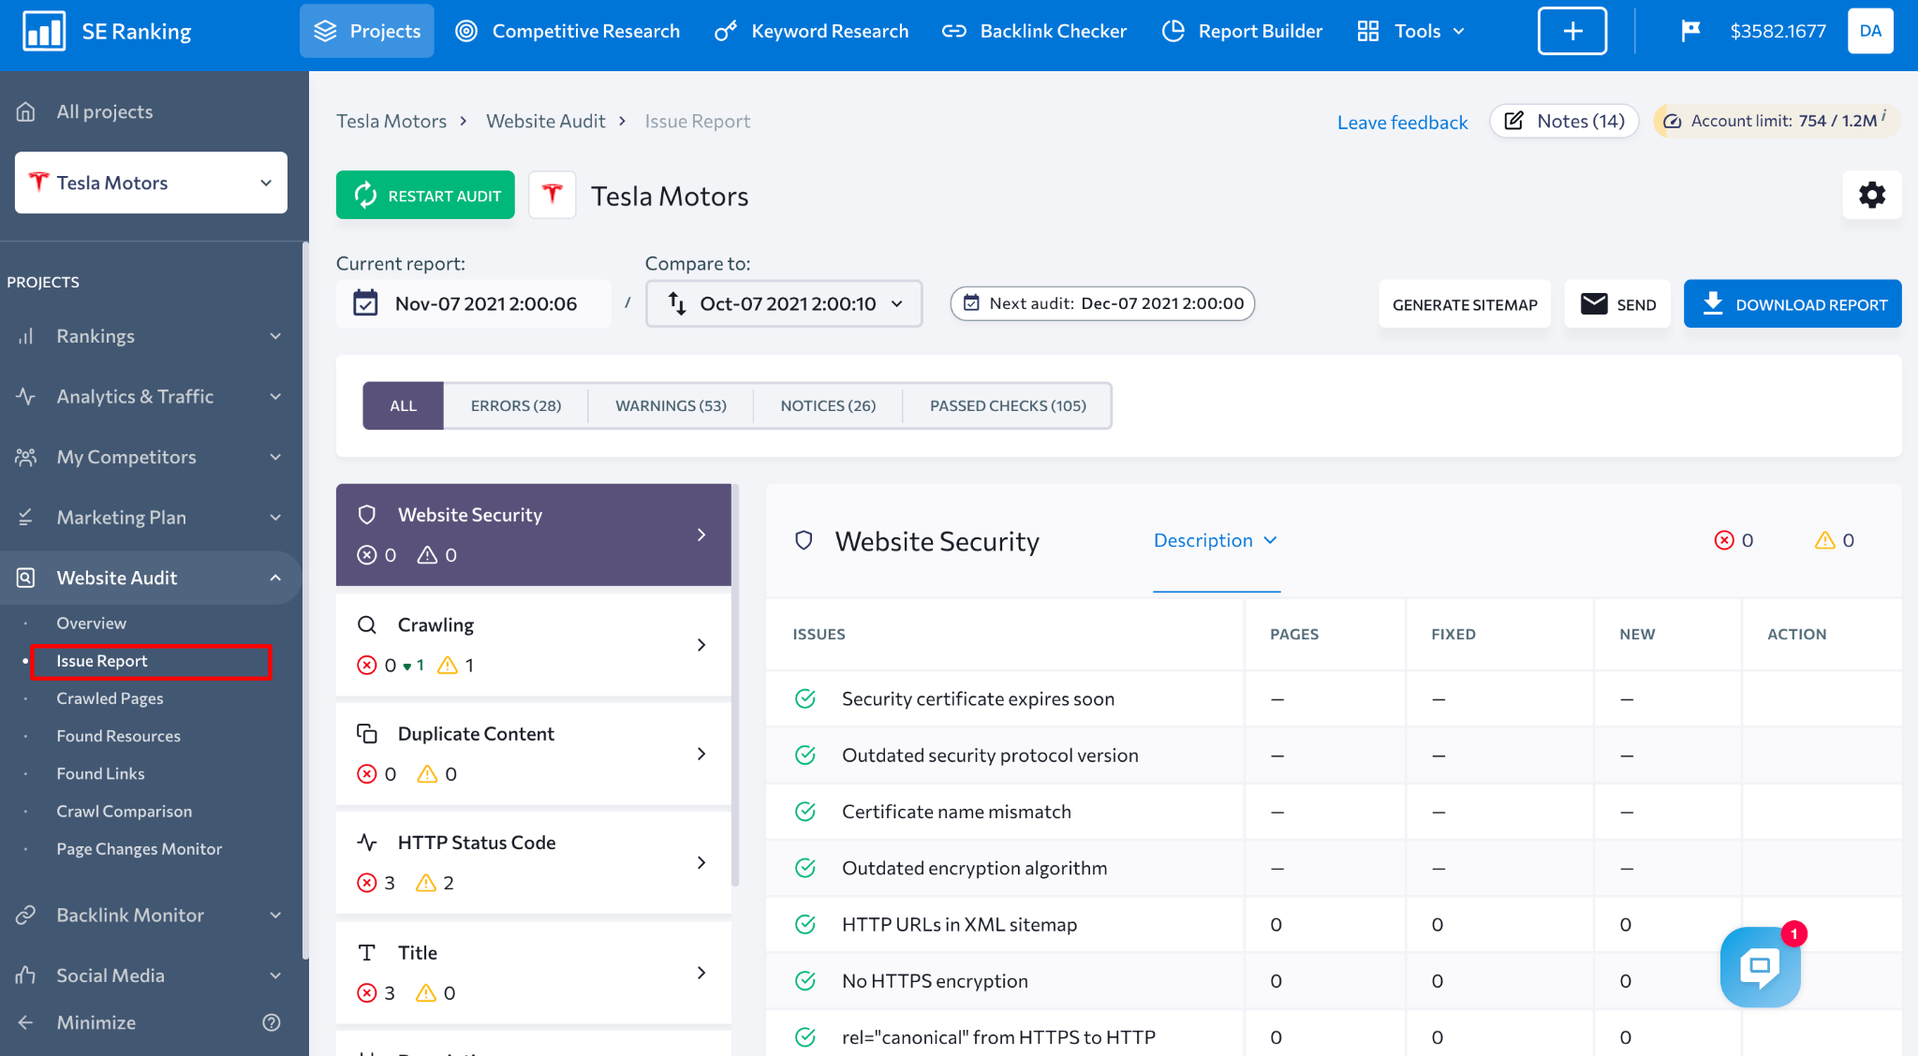This screenshot has width=1918, height=1056.
Task: Click the Leave feedback link
Action: tap(1402, 122)
